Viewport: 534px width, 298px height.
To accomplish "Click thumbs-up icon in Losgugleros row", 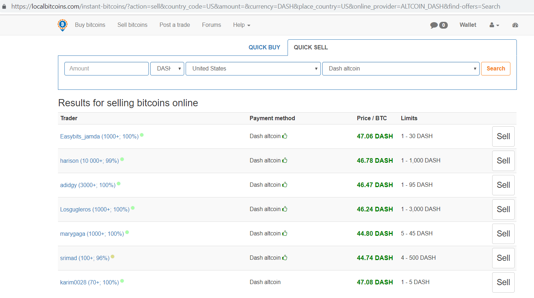I will pyautogui.click(x=285, y=209).
